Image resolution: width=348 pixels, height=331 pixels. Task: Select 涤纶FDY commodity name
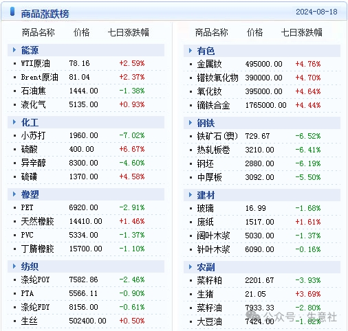coord(35,307)
